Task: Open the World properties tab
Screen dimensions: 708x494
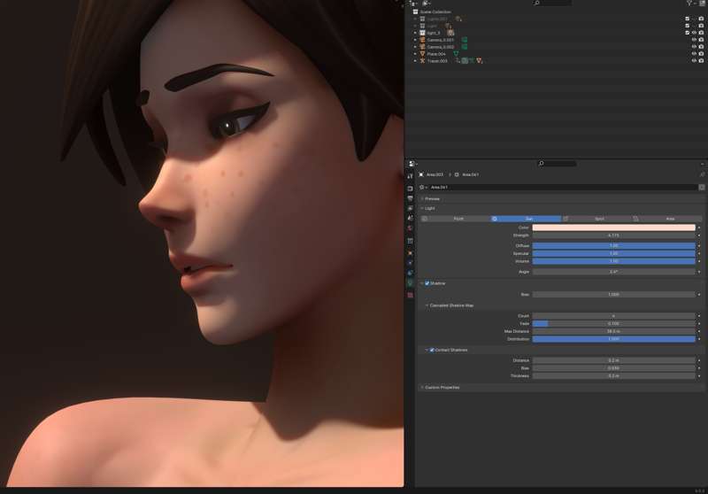Action: pyautogui.click(x=410, y=228)
